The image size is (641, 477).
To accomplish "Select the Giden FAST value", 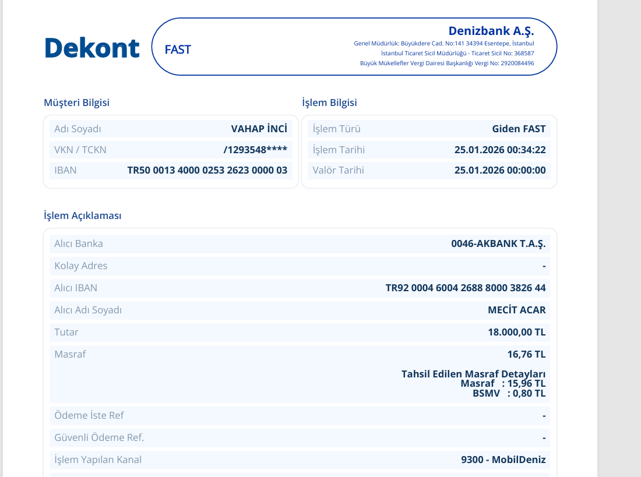I will [519, 129].
